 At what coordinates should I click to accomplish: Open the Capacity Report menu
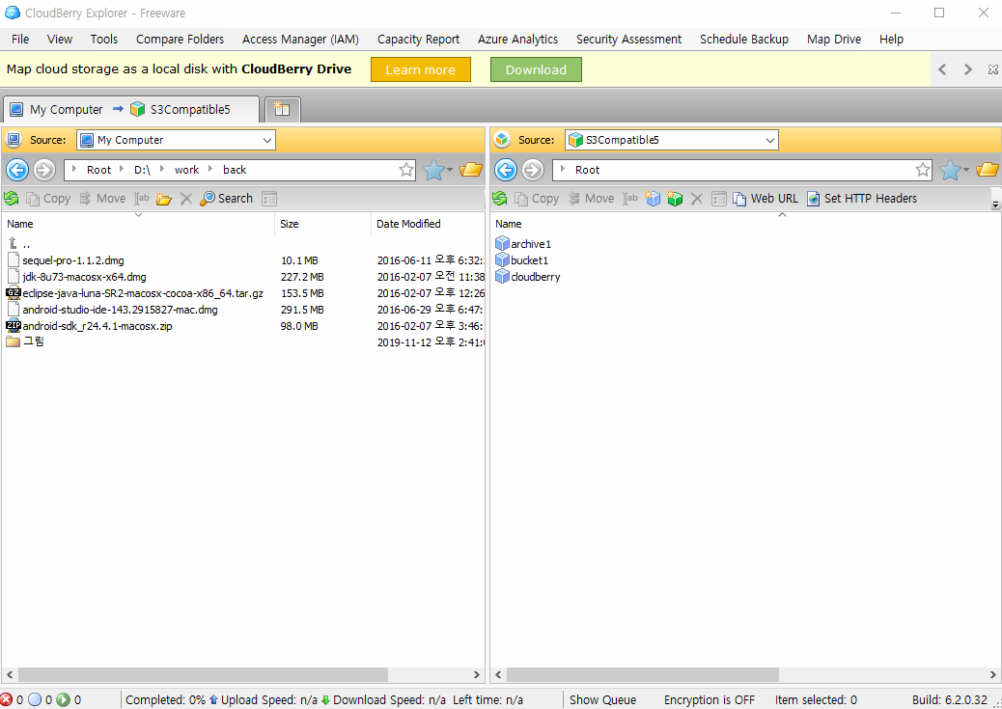point(419,39)
